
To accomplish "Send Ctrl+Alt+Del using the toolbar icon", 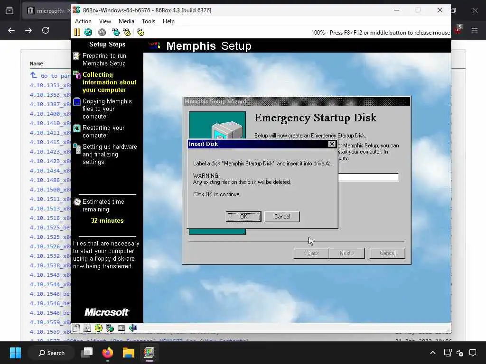I will coord(116,32).
